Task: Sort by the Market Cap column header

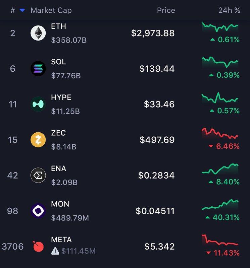Action: point(51,10)
